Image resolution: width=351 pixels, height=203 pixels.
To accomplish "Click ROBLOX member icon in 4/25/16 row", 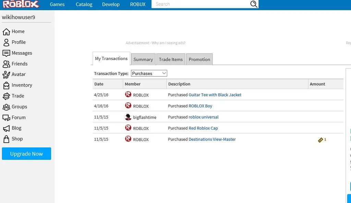I will (128, 94).
